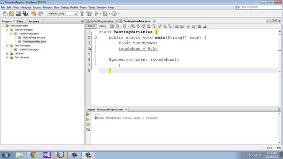
Task: Click the Uncomment editor toolbar icon
Action: 205,26
